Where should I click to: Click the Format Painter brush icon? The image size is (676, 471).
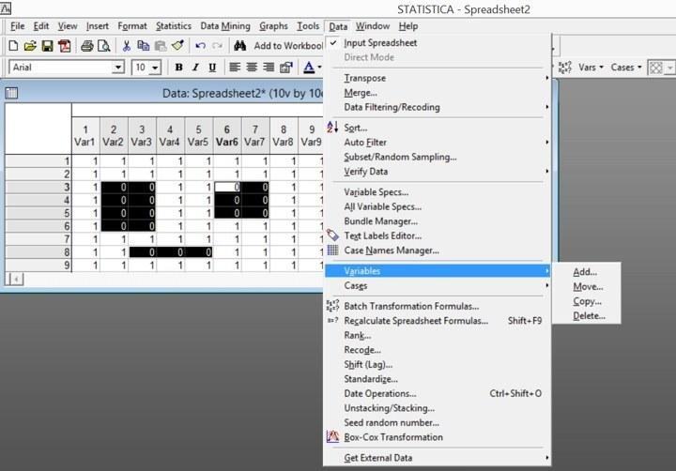(177, 46)
